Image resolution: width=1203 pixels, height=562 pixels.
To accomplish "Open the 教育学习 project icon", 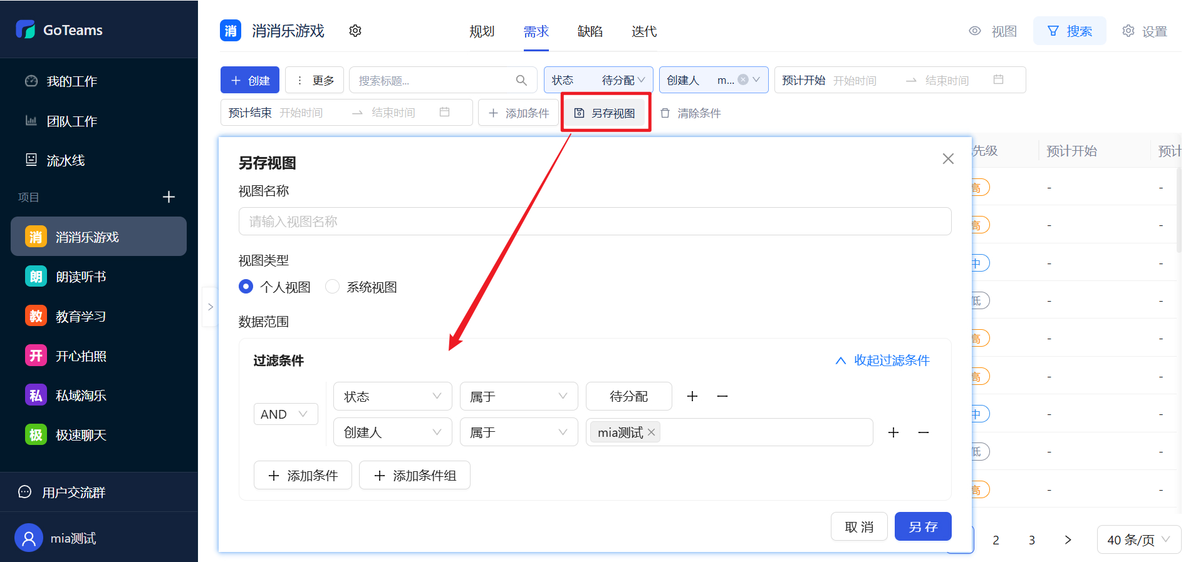I will point(36,316).
